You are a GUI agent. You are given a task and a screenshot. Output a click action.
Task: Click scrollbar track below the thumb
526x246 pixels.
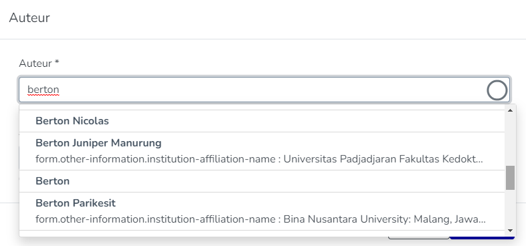(510, 208)
